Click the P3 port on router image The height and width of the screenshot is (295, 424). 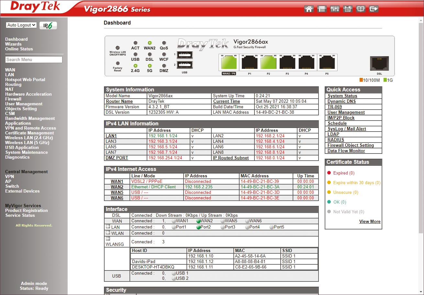pyautogui.click(x=287, y=62)
